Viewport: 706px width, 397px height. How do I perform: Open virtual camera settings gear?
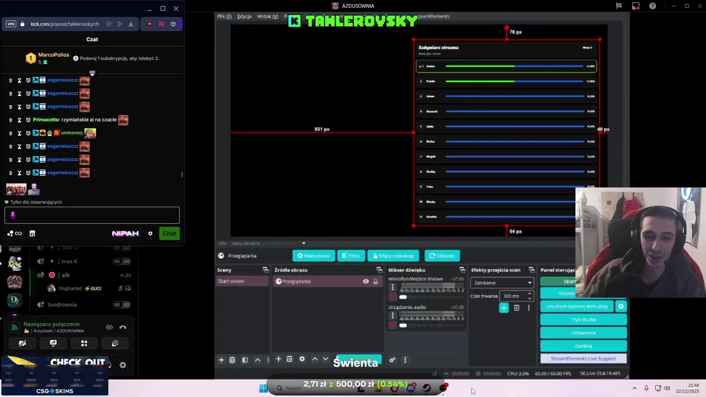[x=621, y=307]
